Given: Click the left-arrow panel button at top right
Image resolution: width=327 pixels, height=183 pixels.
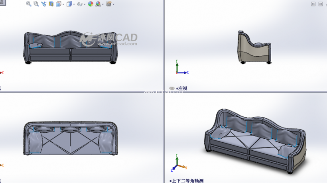Looking at the screenshot, I should 313,4.
